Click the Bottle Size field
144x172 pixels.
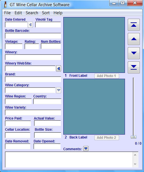(48, 135)
